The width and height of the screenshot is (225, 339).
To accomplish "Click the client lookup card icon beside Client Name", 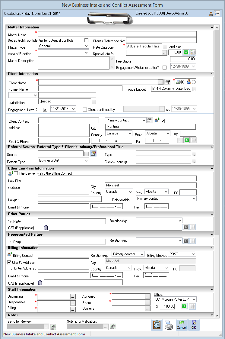I will pyautogui.click(x=167, y=82).
